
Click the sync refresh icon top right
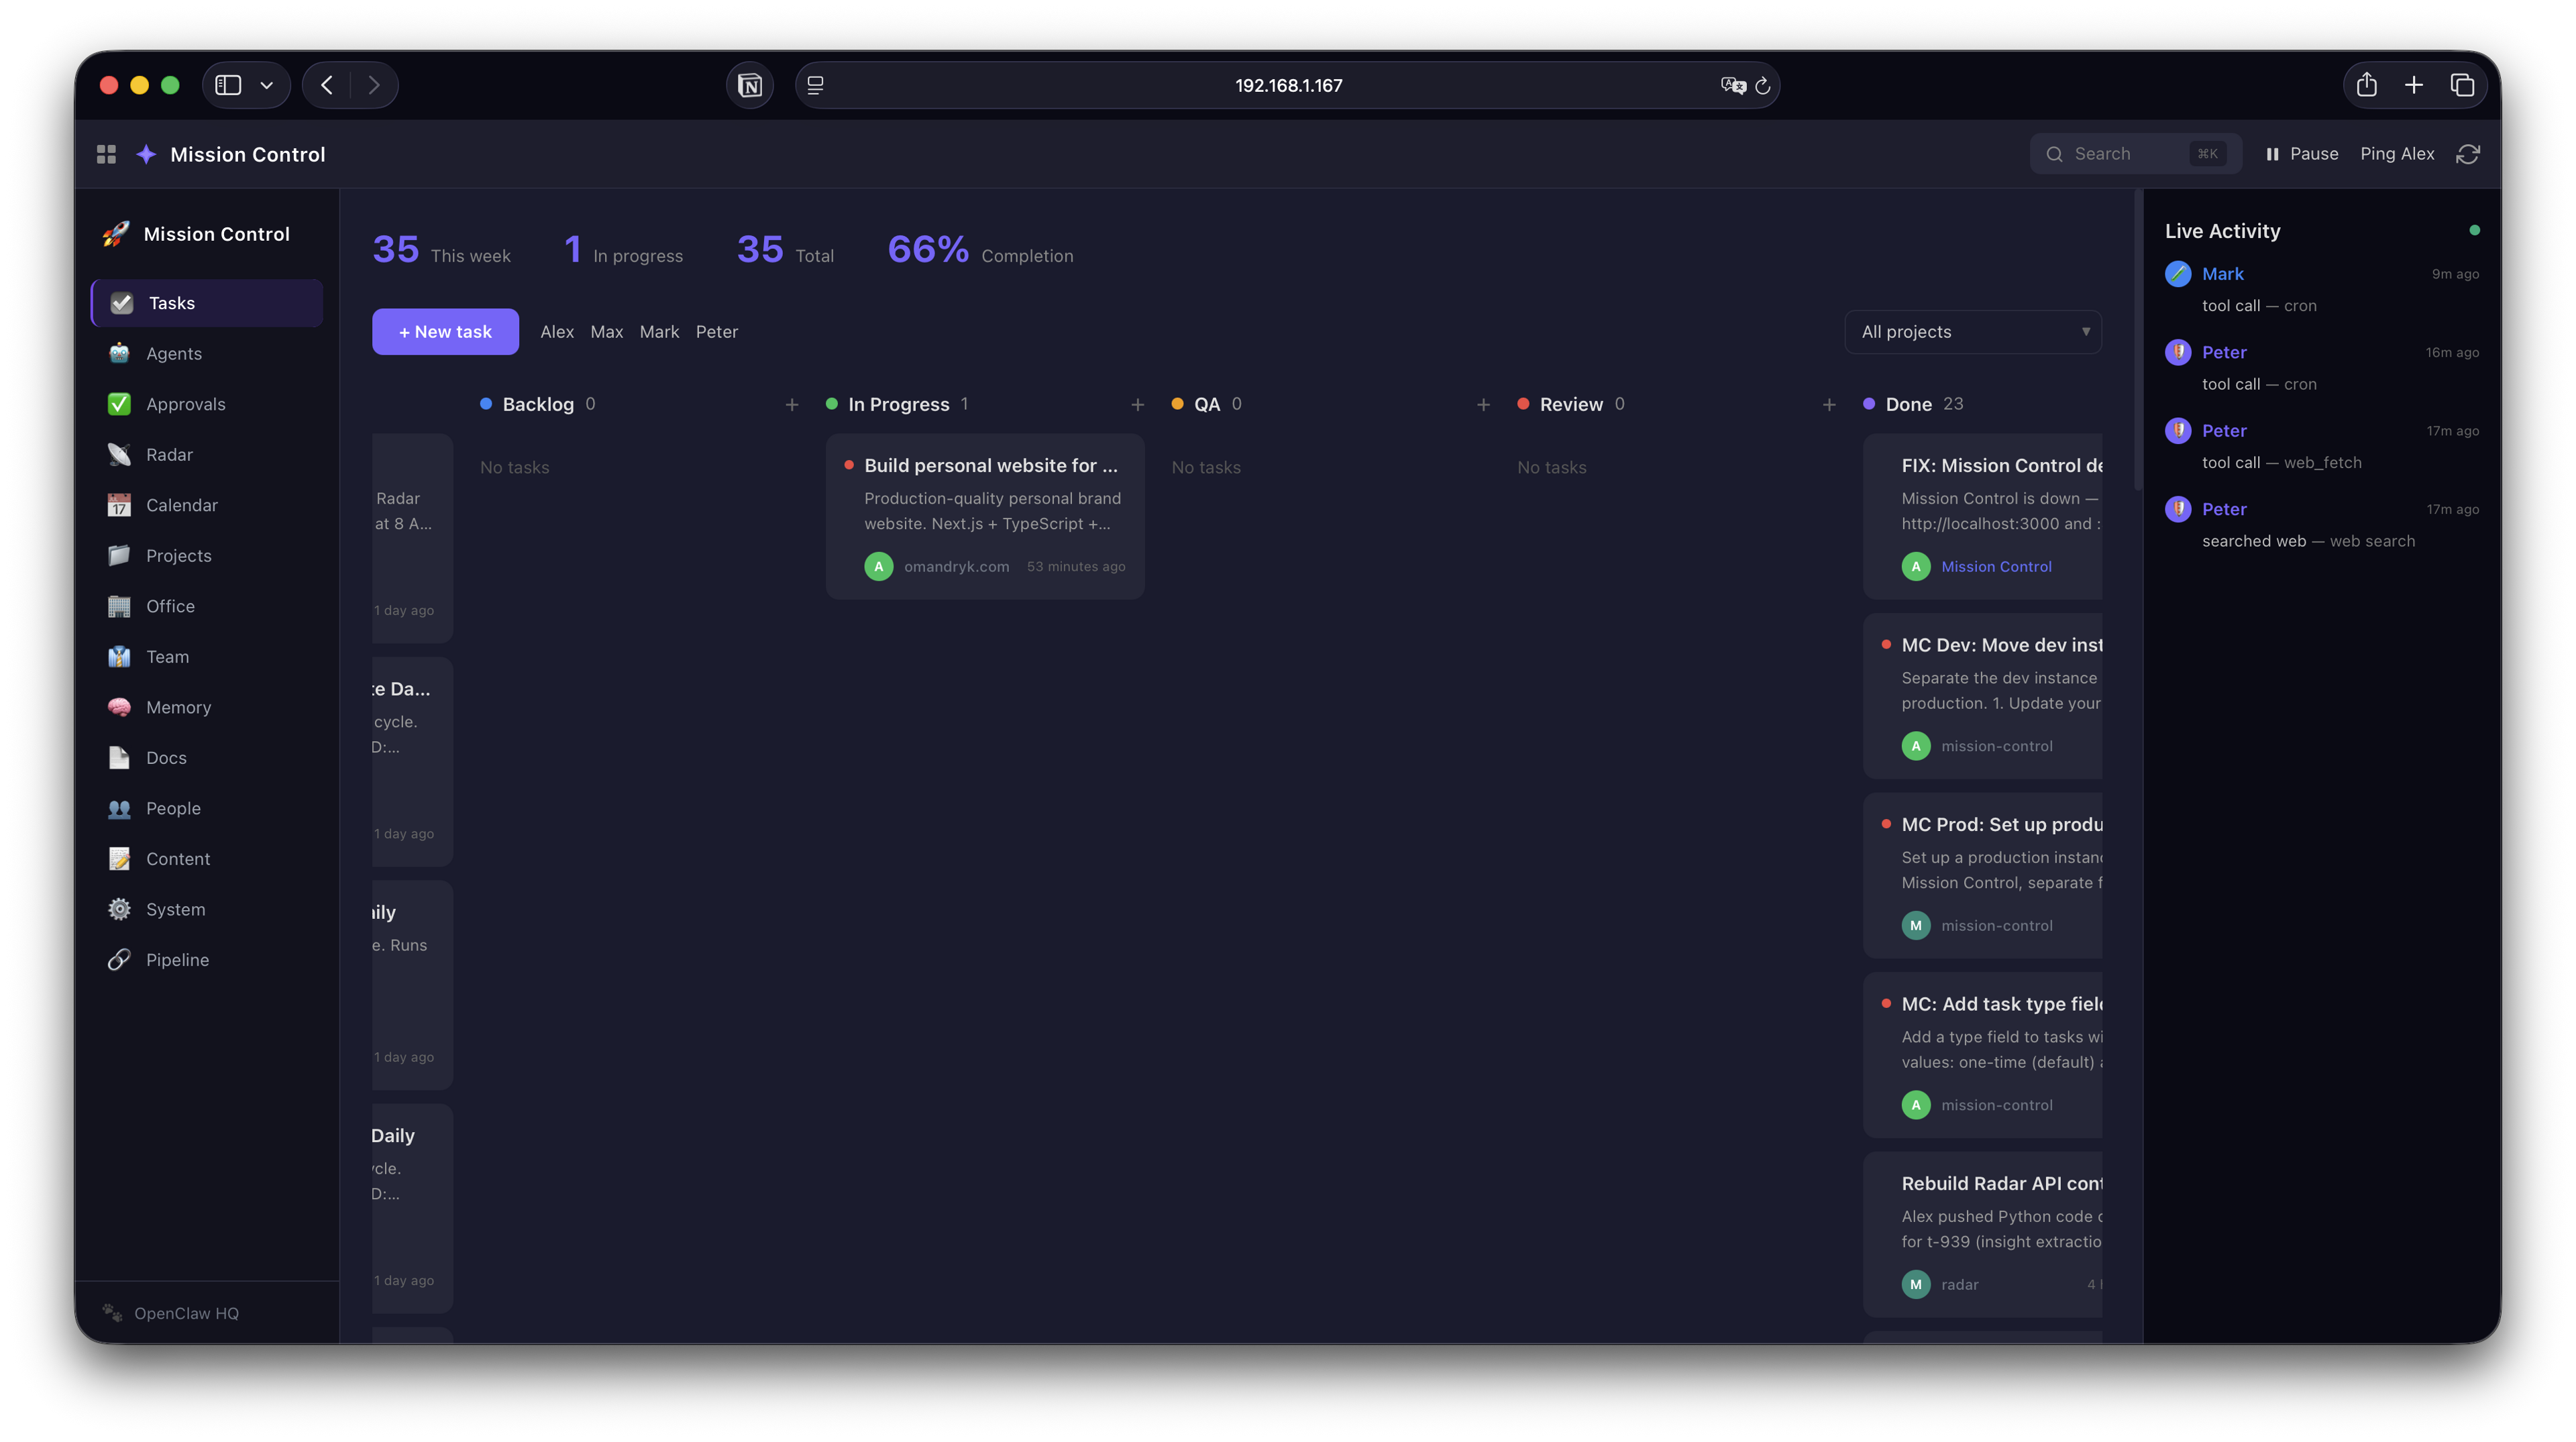point(2469,153)
